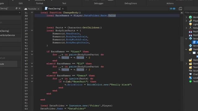Click the script editor scroll-up arrow
Screen dimensions: 198x111
182,13
